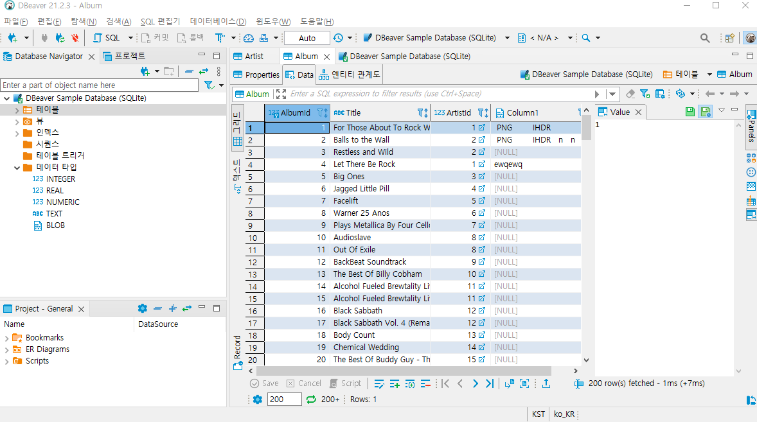Viewport: 757px width, 422px height.
Task: Expand ER Diagrams in Project panel
Action: click(7, 349)
